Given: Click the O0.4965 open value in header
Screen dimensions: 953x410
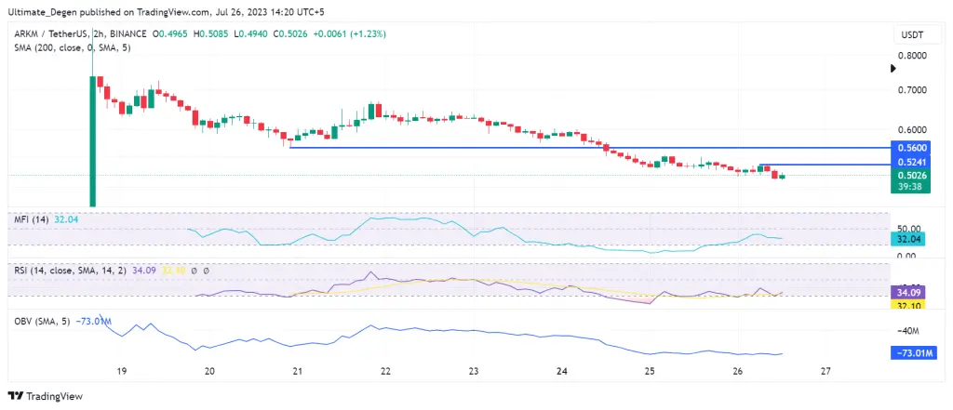Looking at the screenshot, I should 171,34.
